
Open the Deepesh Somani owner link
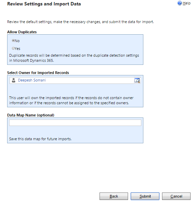(x=32, y=80)
